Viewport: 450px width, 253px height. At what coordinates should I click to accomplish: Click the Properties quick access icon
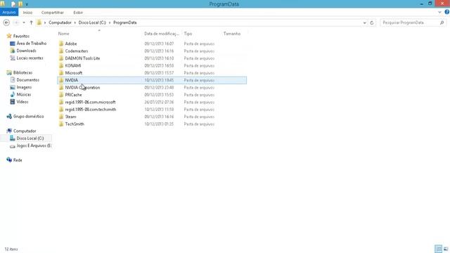[13, 4]
